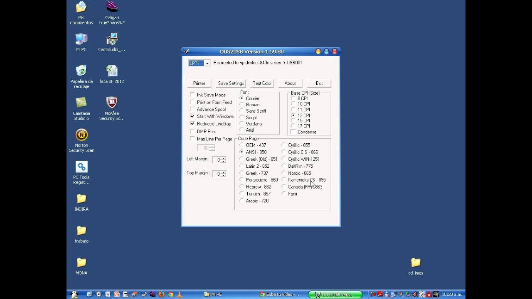Select Kamenicky CS - 895 code page
532x299 pixels.
(284, 180)
